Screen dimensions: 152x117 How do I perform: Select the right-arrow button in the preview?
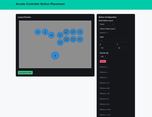click(51, 35)
